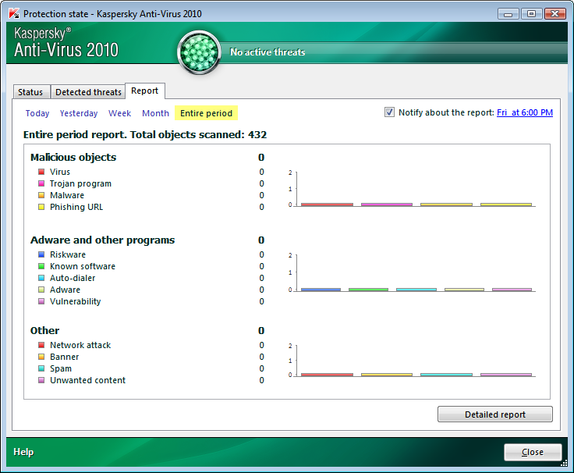Close window with the red X button
The width and height of the screenshot is (574, 473).
click(555, 14)
